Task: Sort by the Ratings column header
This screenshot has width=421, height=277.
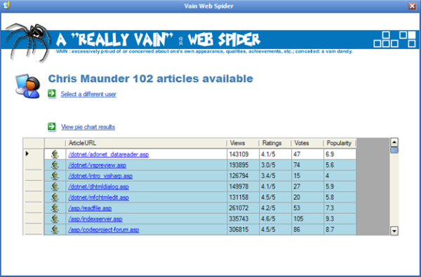Action: 275,143
